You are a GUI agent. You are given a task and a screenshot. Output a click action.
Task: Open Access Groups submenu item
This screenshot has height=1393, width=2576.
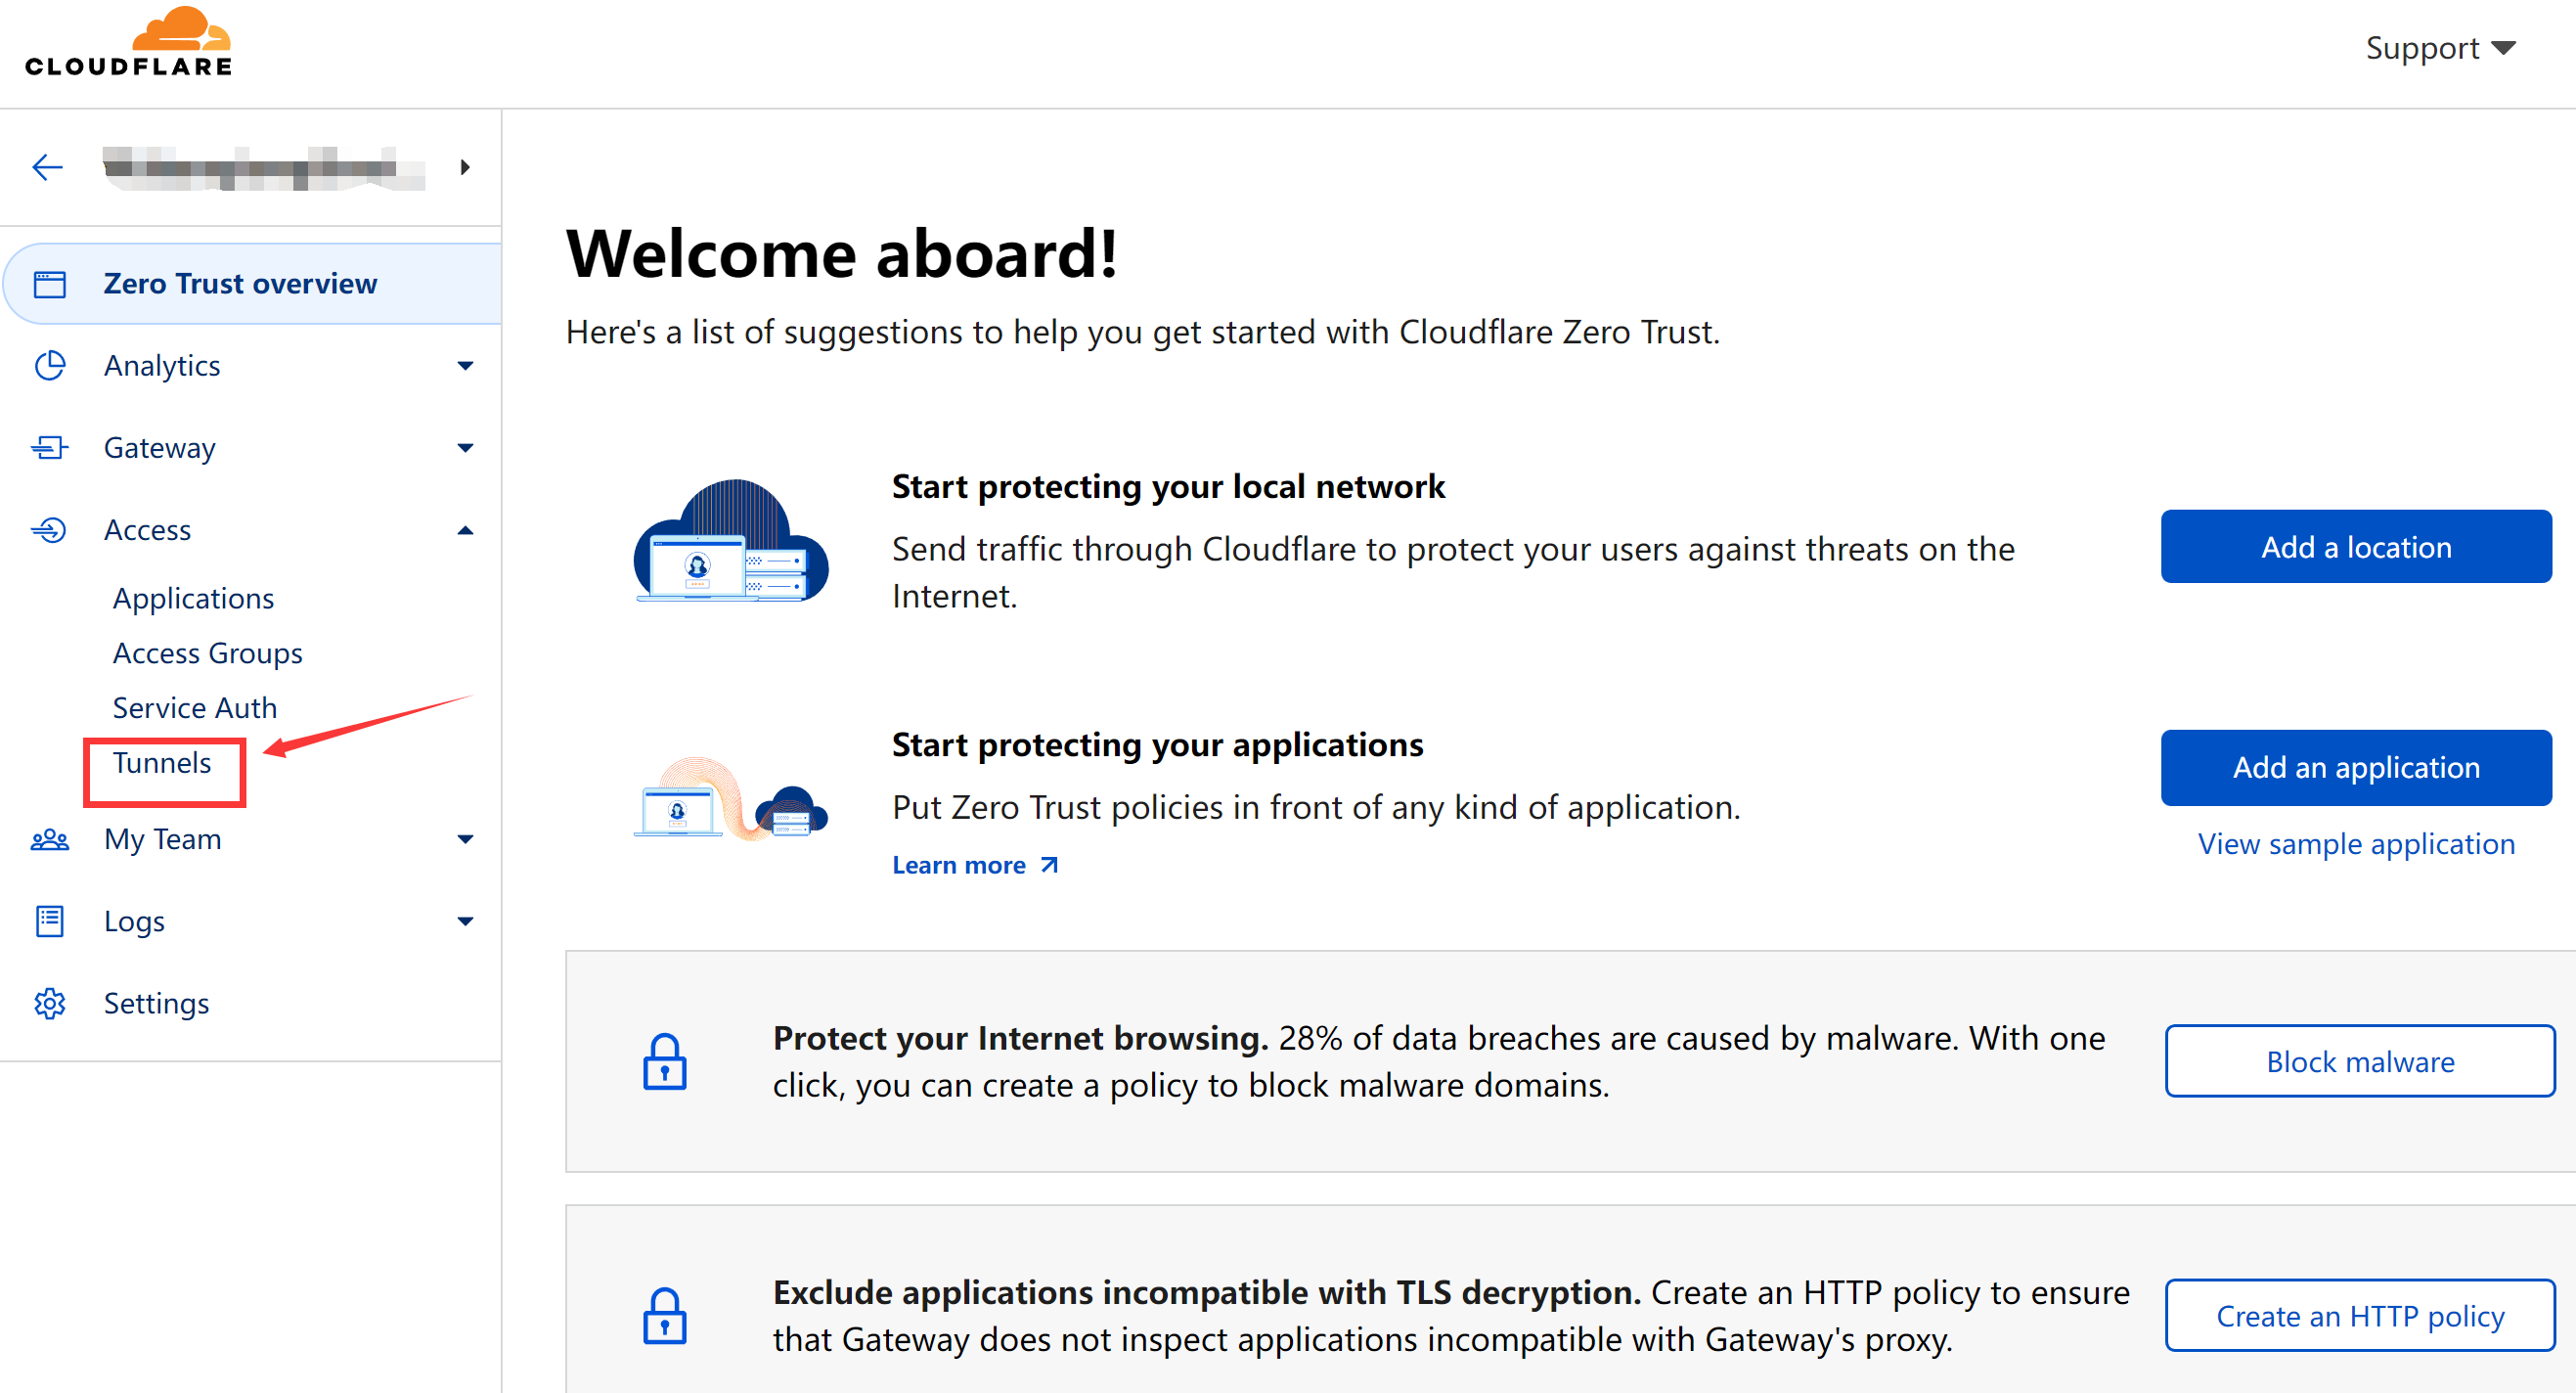pos(207,653)
